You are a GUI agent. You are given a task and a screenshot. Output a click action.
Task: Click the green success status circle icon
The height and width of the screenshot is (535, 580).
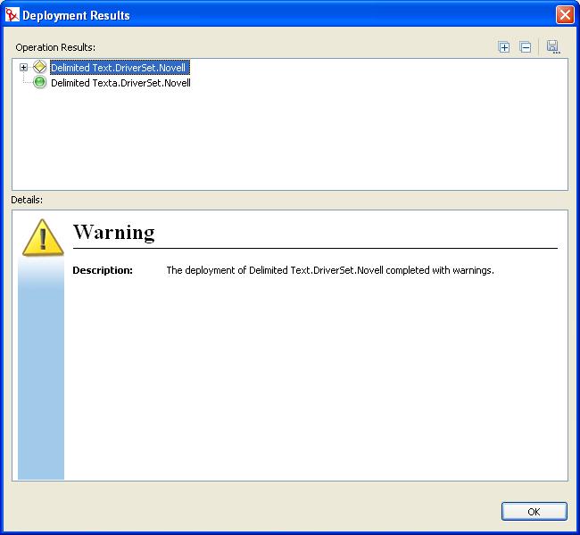click(x=39, y=82)
